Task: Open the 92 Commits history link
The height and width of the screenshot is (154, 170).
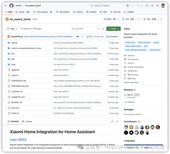Action: point(112,37)
